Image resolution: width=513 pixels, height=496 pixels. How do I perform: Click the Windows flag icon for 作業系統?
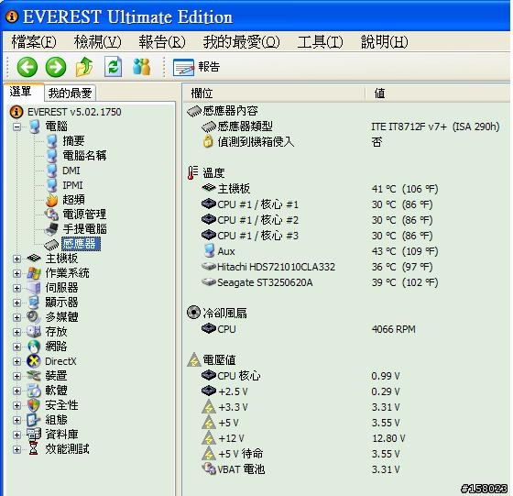coord(34,273)
